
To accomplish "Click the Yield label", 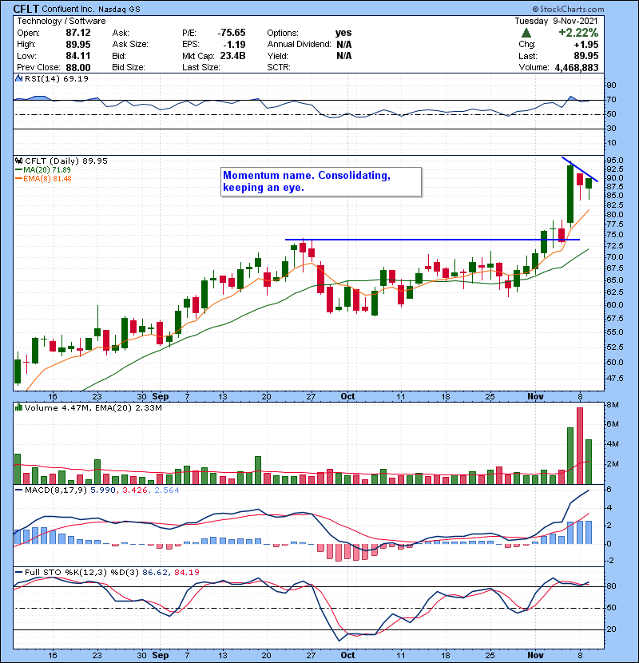I will click(277, 56).
